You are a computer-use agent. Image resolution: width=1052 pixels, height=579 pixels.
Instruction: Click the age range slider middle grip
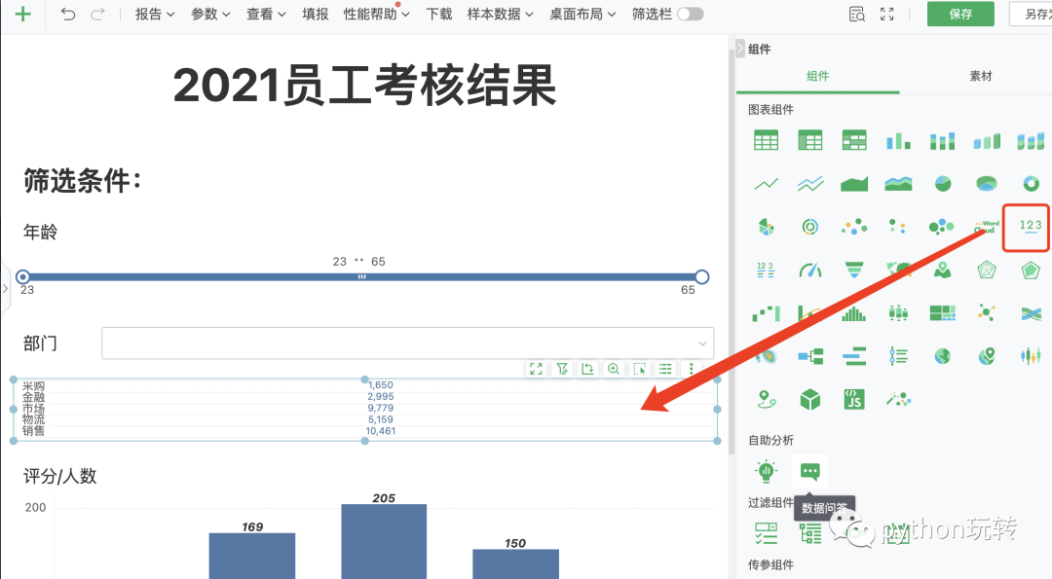click(361, 276)
